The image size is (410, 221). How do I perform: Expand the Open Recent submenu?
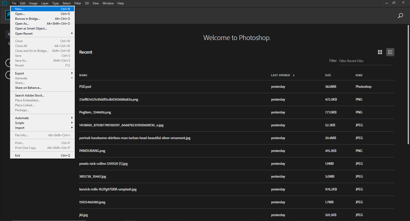(42, 34)
